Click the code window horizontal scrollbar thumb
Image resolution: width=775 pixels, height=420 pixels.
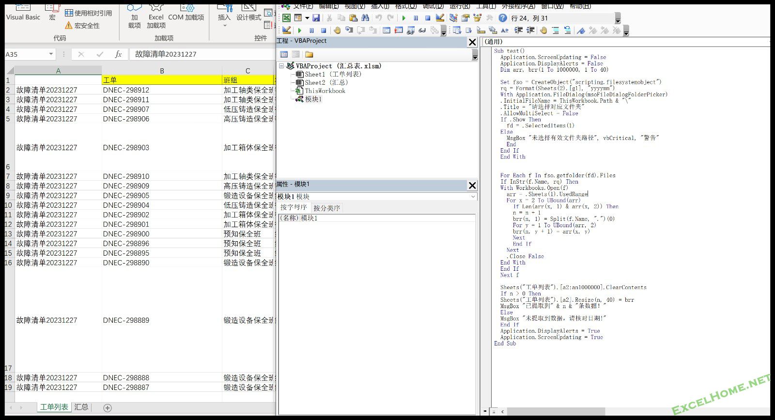556,411
